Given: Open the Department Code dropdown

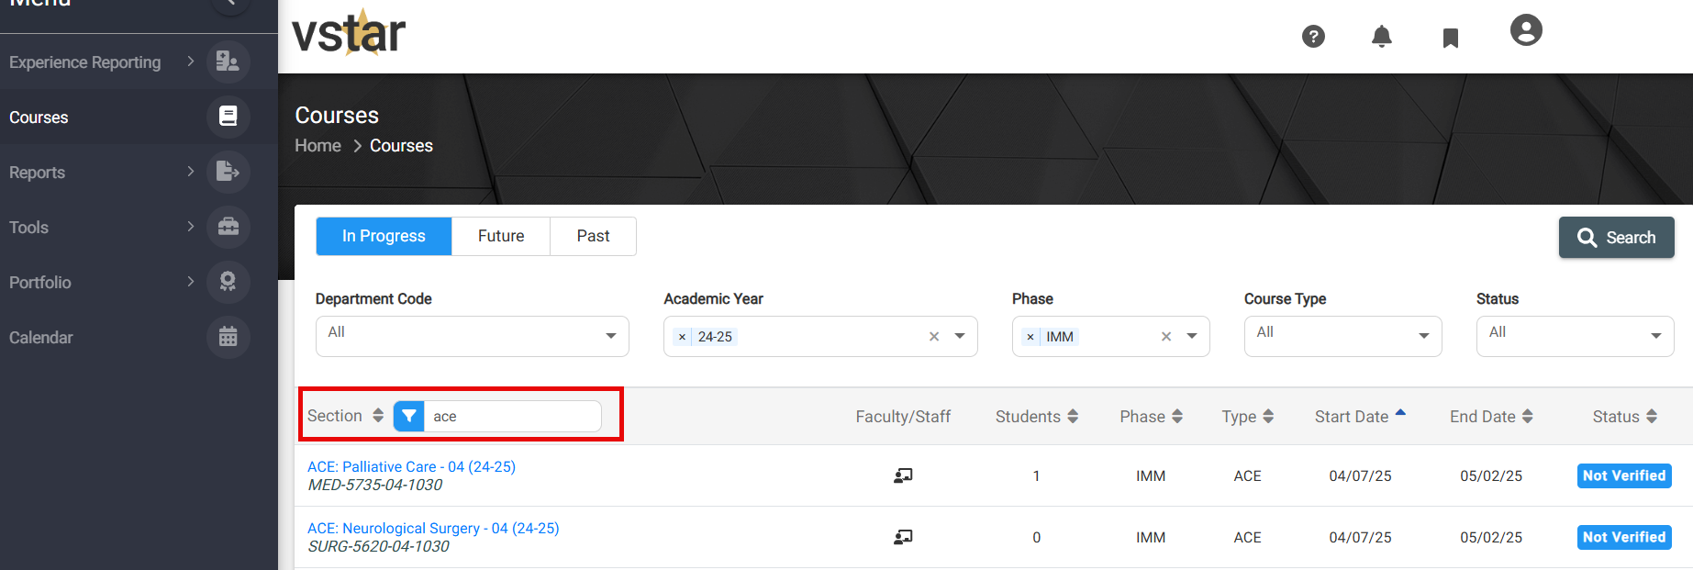Looking at the screenshot, I should 472,336.
